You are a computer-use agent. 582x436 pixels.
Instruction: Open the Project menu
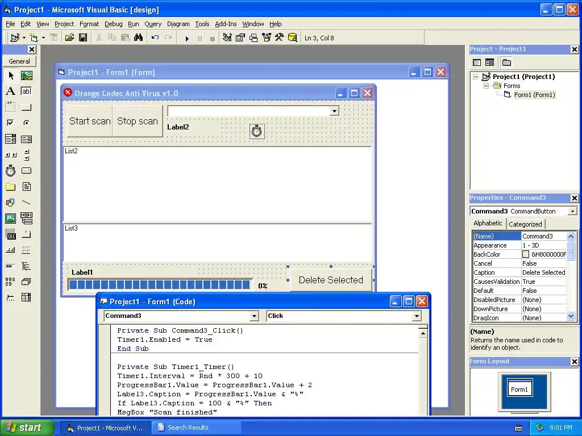pyautogui.click(x=64, y=24)
